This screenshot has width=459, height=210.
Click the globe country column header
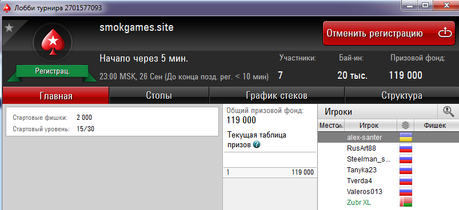coord(405,126)
